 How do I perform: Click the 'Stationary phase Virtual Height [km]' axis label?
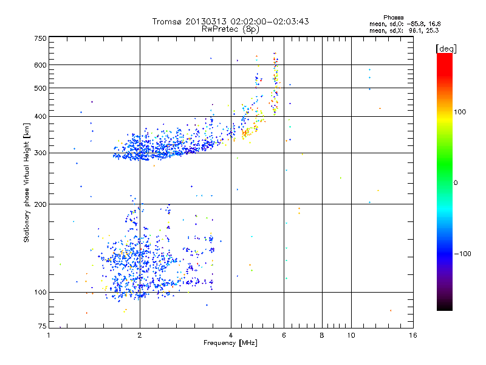[x=27, y=182]
